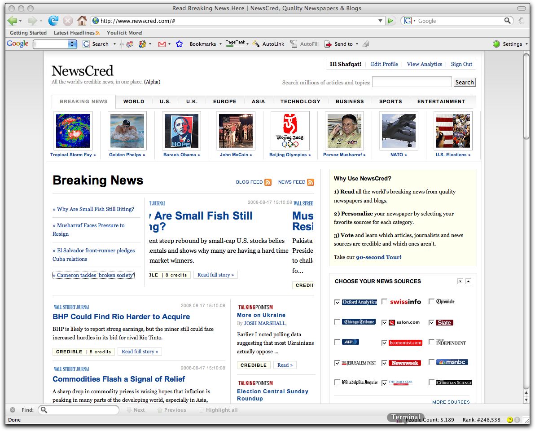Open the PageRank indicator
The image size is (535, 431).
point(235,44)
